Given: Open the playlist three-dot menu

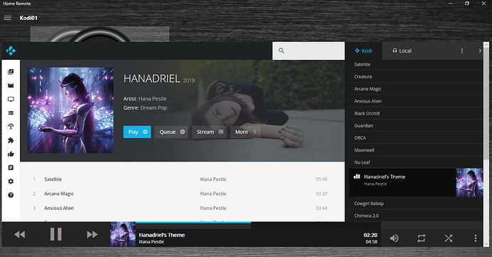Looking at the screenshot, I should [462, 51].
